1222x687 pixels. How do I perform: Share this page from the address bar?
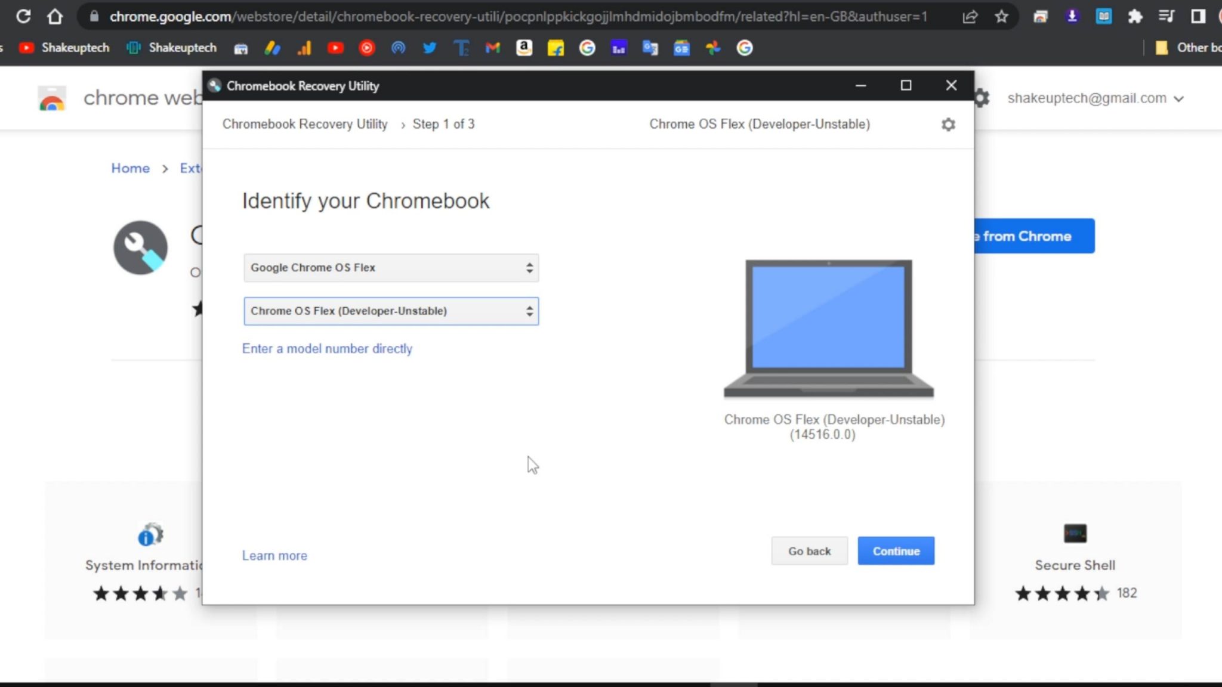coord(970,17)
